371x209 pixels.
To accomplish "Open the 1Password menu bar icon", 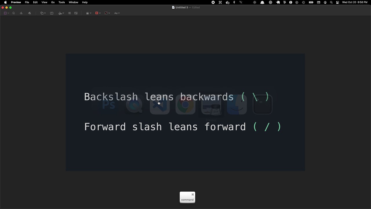I will pos(270,2).
